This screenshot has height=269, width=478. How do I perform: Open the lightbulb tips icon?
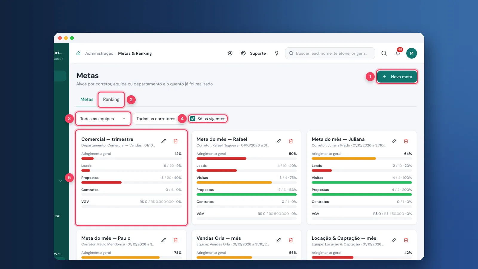coord(277,53)
